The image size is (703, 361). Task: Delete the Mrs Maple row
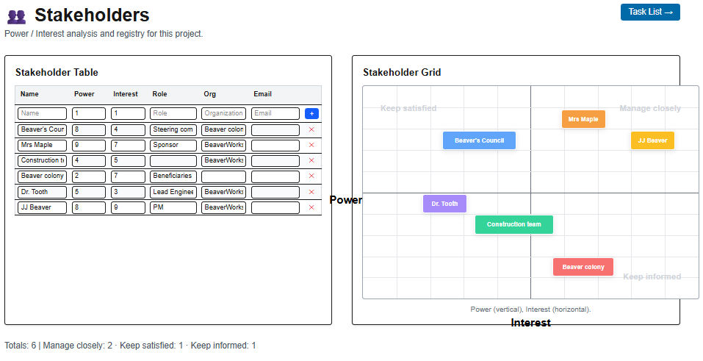point(311,146)
